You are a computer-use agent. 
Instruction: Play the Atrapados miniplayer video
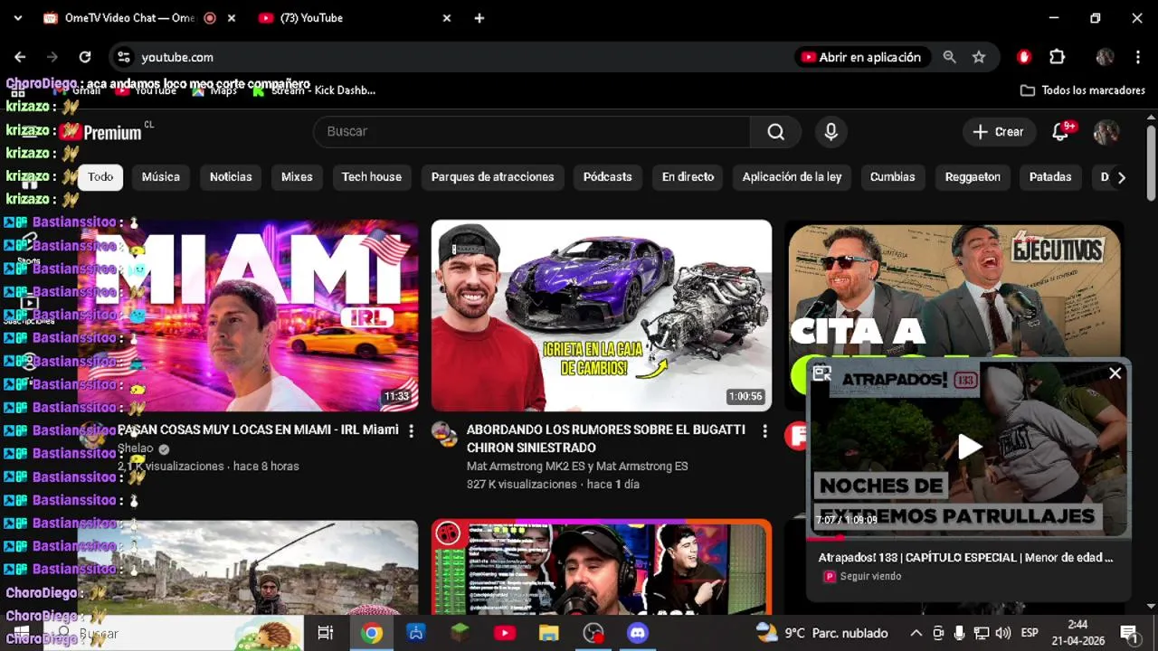click(969, 447)
